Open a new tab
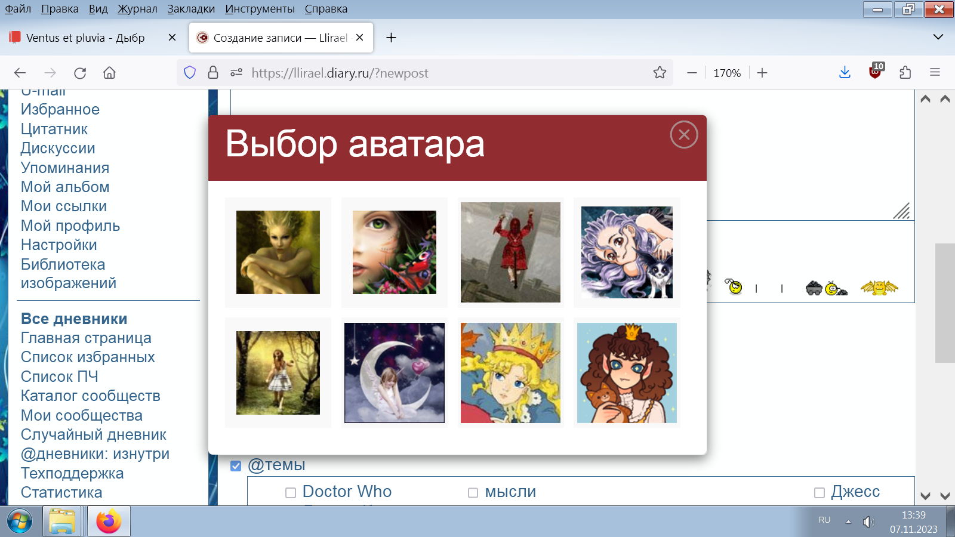The width and height of the screenshot is (955, 537). click(x=391, y=38)
